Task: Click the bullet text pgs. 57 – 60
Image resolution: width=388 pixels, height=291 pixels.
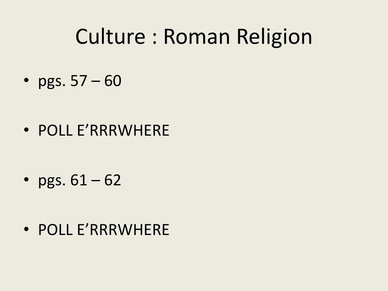Action: tap(80, 81)
